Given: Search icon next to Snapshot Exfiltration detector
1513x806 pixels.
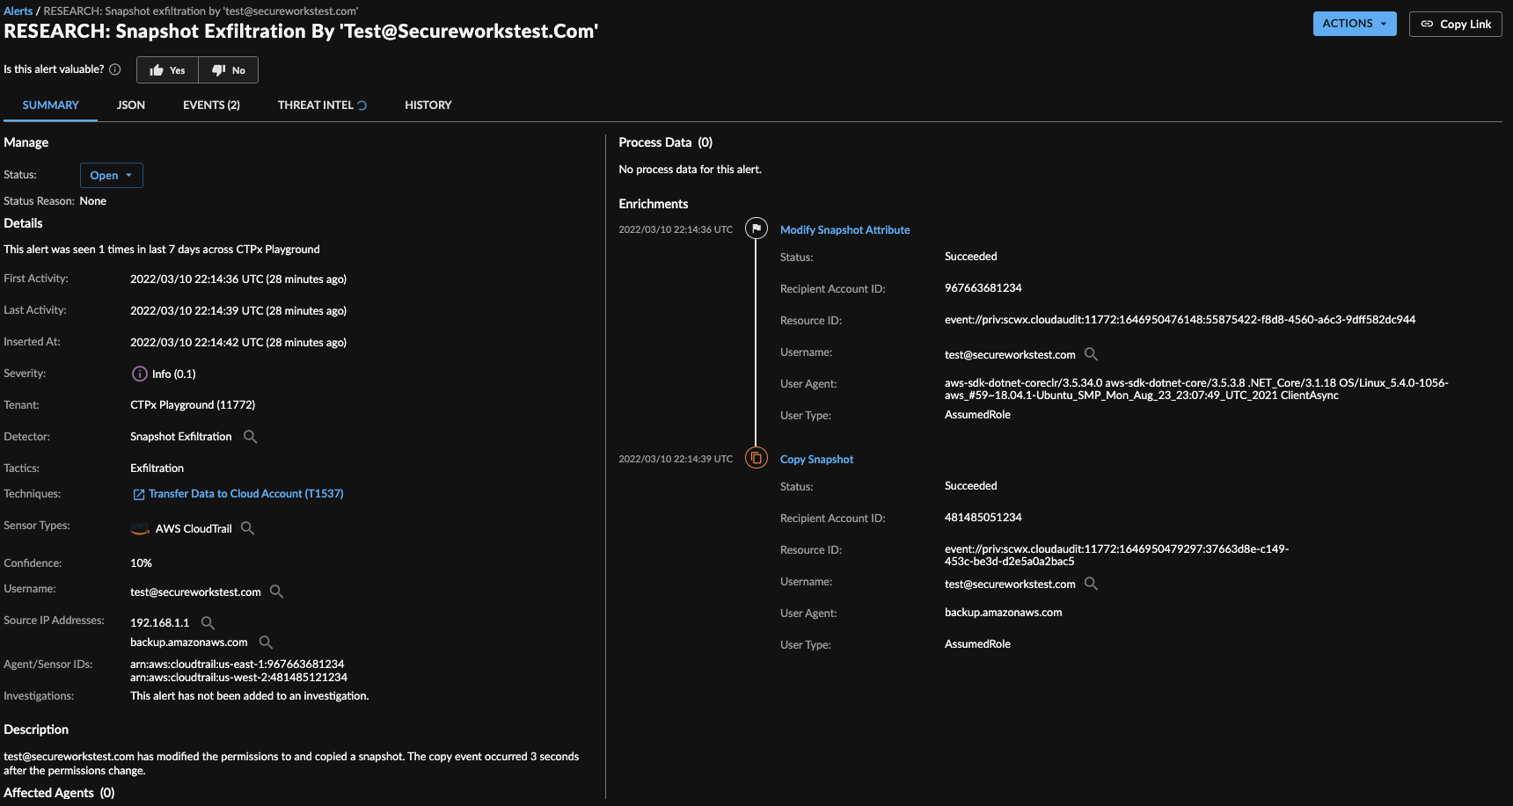Looking at the screenshot, I should click(x=251, y=437).
